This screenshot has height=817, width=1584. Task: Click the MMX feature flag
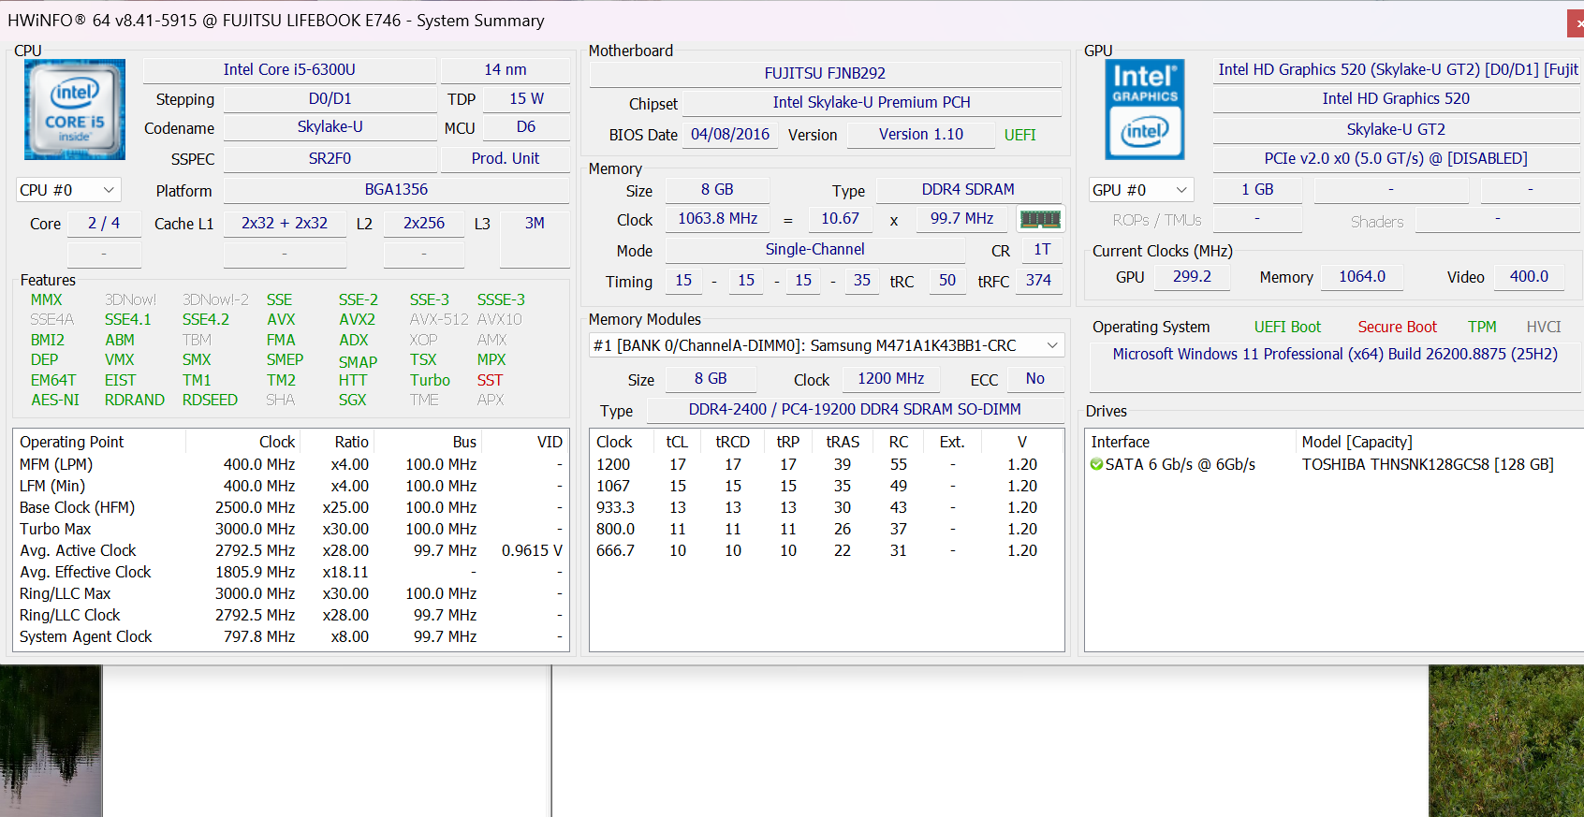[x=47, y=299]
